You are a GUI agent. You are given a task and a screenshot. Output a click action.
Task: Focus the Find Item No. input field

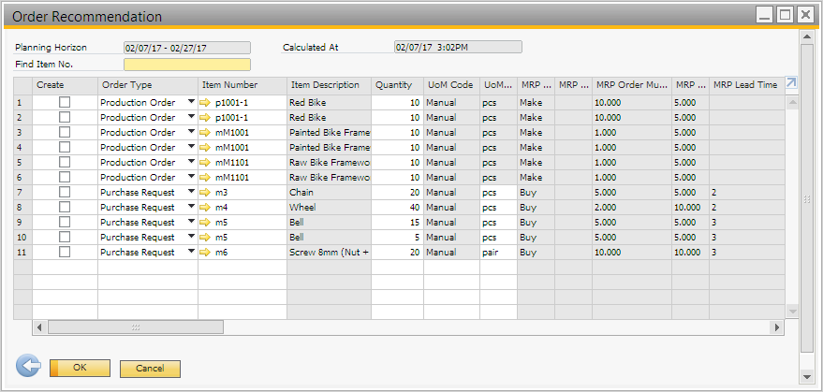pos(187,65)
